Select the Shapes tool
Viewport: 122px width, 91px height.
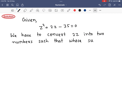pos(38,10)
